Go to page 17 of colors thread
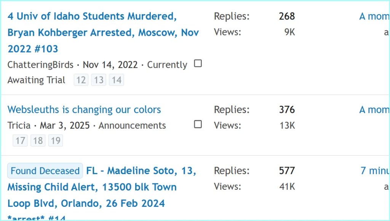This screenshot has height=221, width=390. click(20, 141)
